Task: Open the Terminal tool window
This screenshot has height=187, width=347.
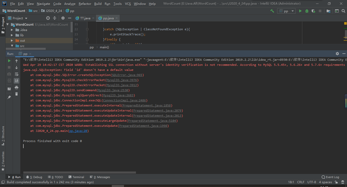Action: click(76, 177)
